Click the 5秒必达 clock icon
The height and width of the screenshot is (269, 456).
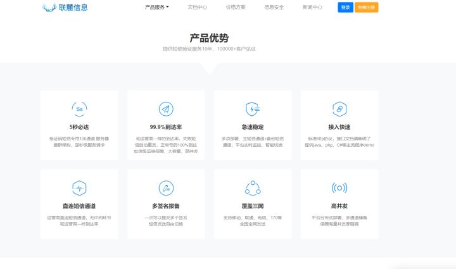(79, 109)
